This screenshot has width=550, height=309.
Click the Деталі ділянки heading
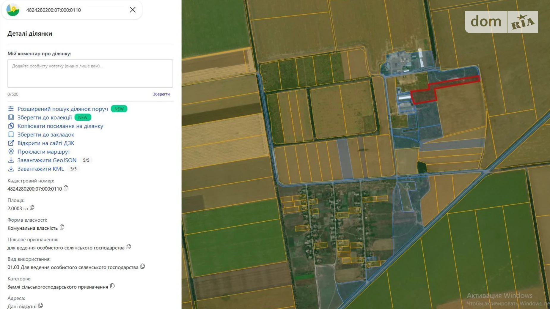[30, 34]
